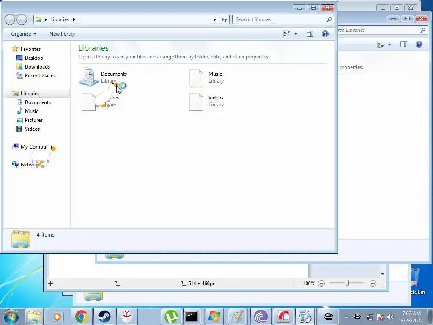Select Music in the navigation pane tree

pyautogui.click(x=31, y=111)
